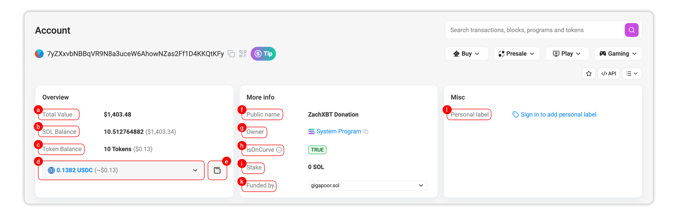Open the Presale menu
The image size is (677, 215).
pyautogui.click(x=517, y=54)
